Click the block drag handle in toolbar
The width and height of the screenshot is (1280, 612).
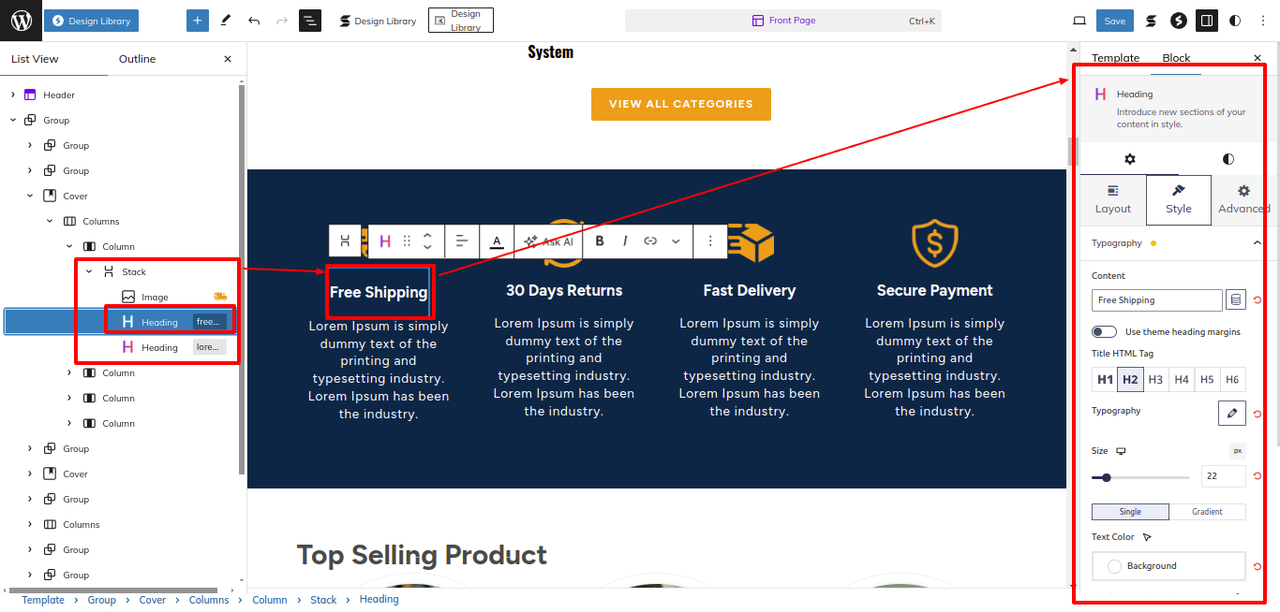pyautogui.click(x=407, y=241)
